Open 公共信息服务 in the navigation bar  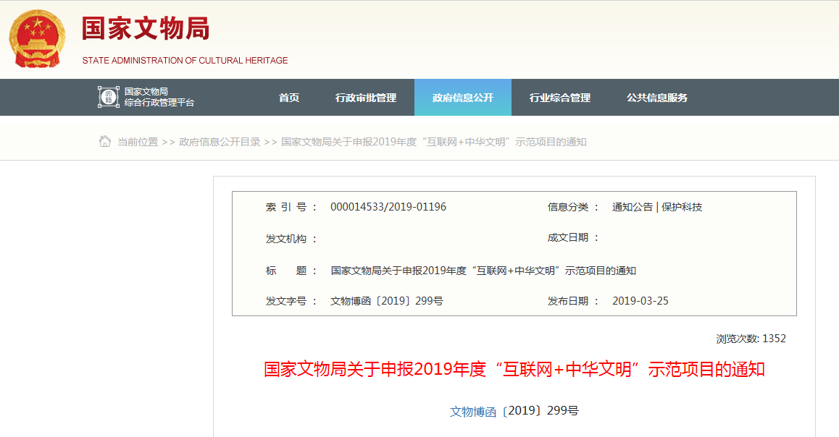[x=656, y=98]
